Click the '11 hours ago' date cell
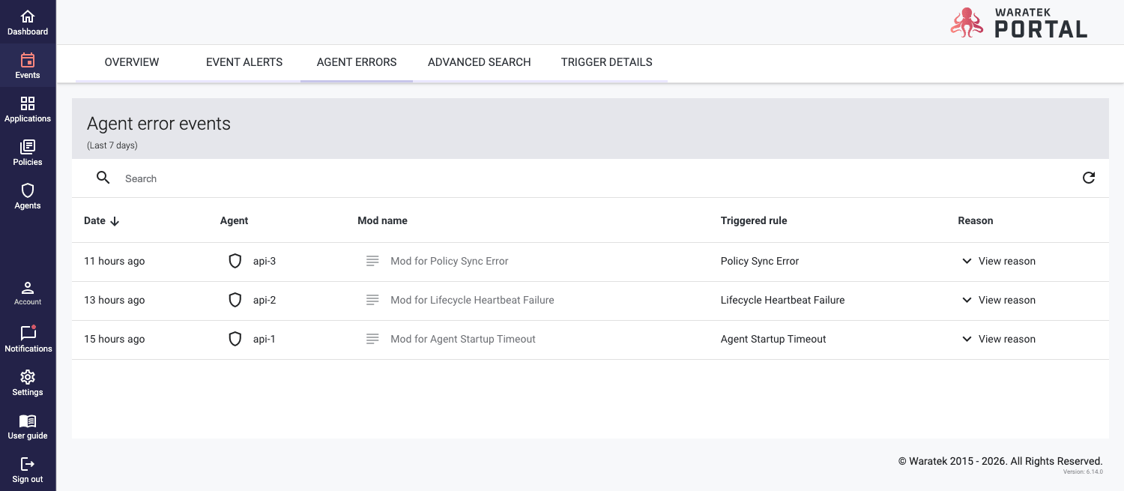Viewport: 1124px width, 491px height. click(x=115, y=261)
